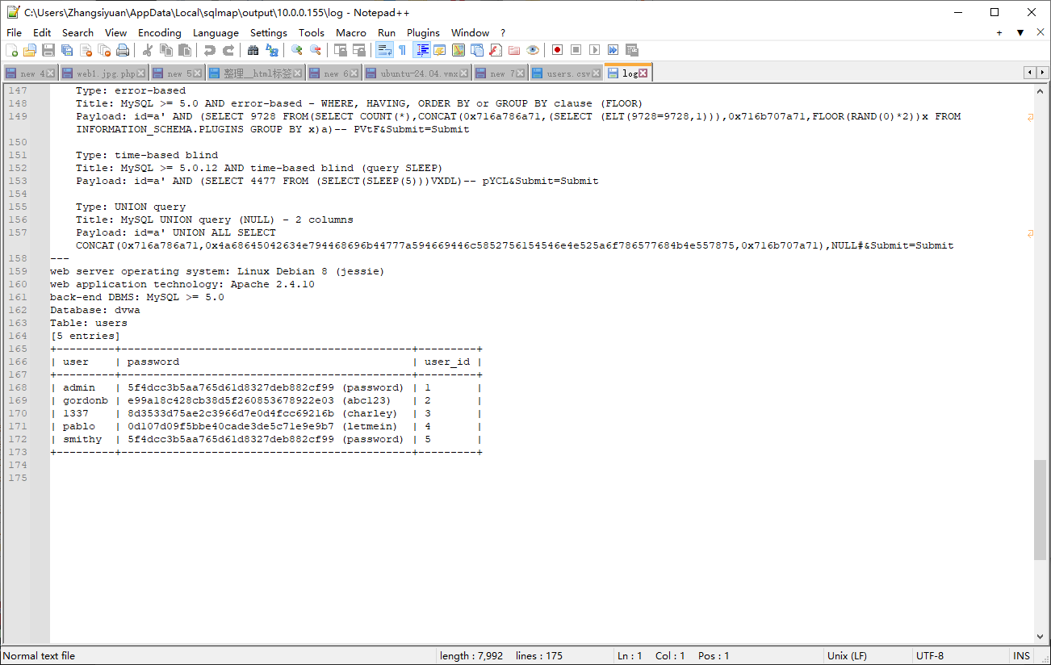
Task: Open the Replace dialog icon
Action: [272, 50]
